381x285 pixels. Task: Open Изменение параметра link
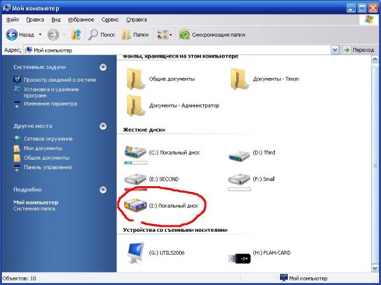tap(50, 104)
